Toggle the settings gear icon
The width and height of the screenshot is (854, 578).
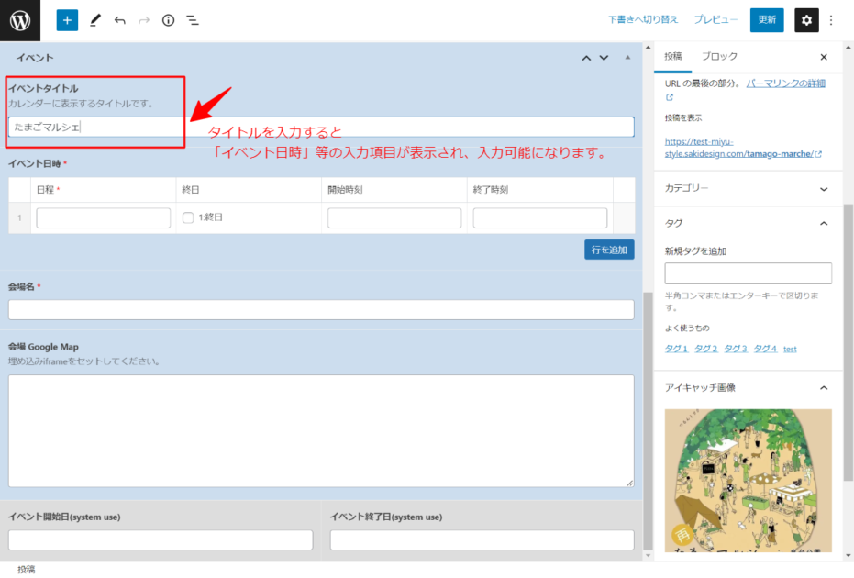pos(806,20)
